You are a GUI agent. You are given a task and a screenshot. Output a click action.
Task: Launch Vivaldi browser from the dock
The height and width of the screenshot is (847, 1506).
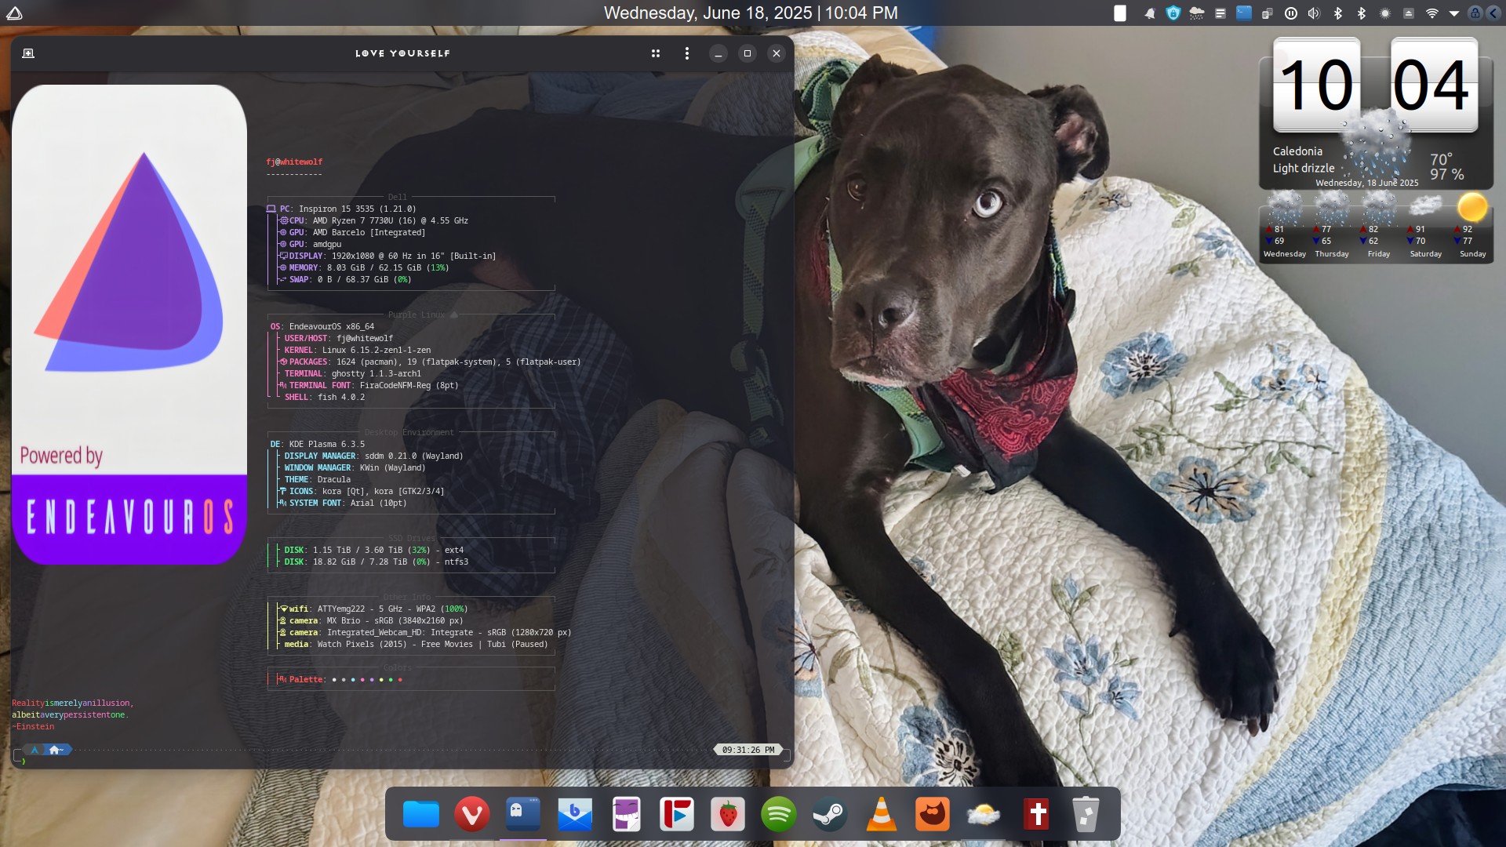[x=471, y=815]
